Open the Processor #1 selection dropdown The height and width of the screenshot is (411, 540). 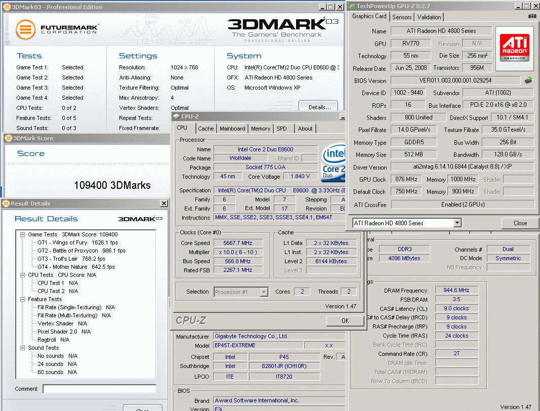click(264, 292)
